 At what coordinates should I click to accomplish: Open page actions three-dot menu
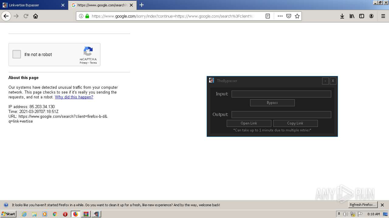coord(280,16)
